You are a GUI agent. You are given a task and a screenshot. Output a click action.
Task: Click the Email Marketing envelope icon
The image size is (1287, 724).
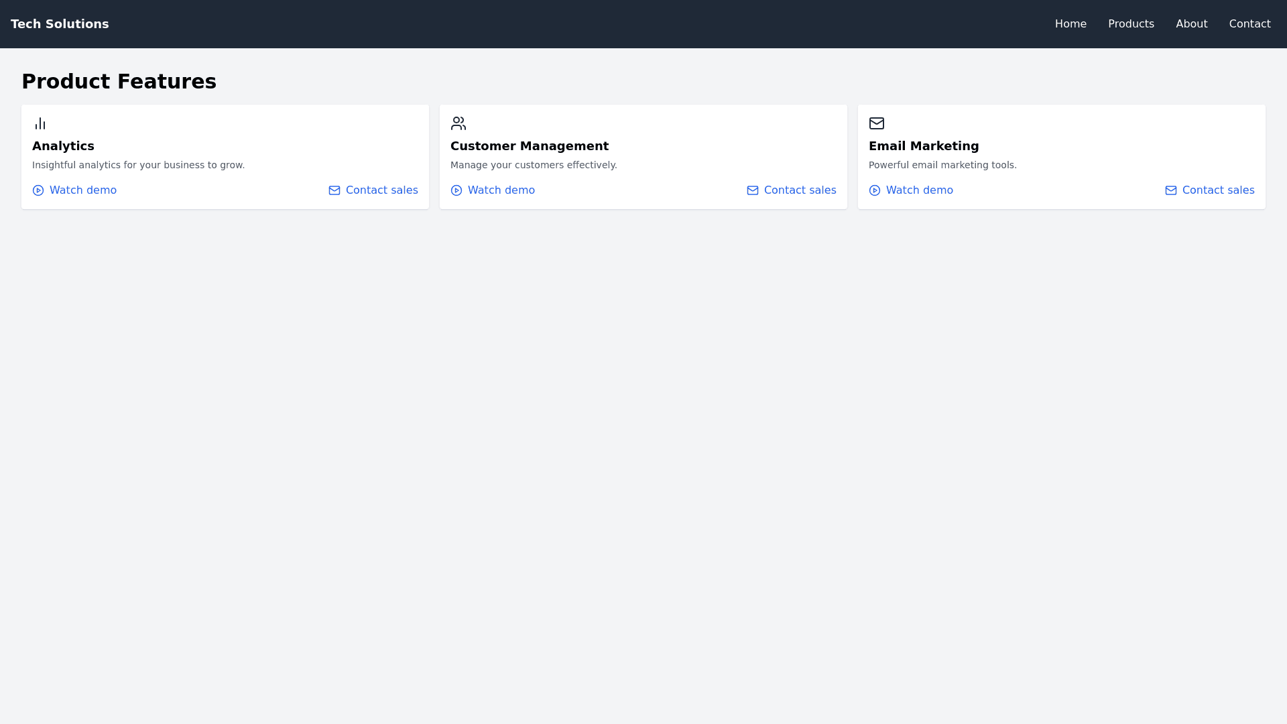point(877,123)
